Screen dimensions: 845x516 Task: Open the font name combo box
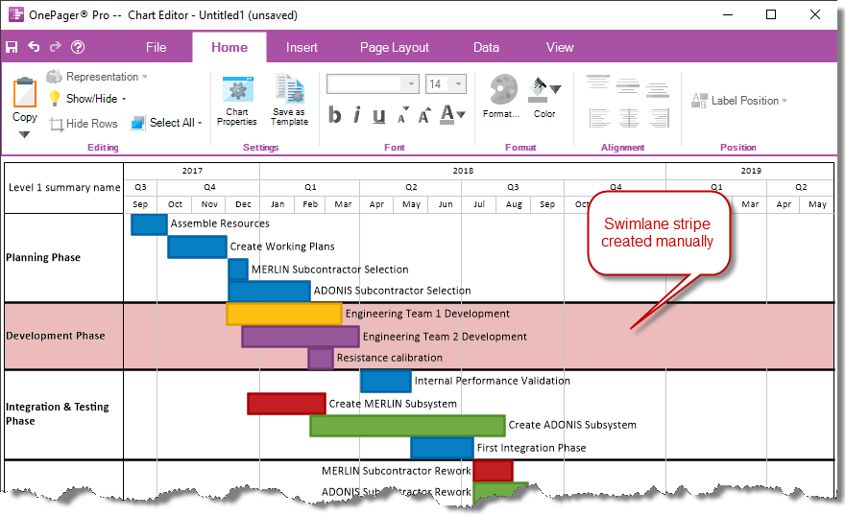[x=373, y=84]
